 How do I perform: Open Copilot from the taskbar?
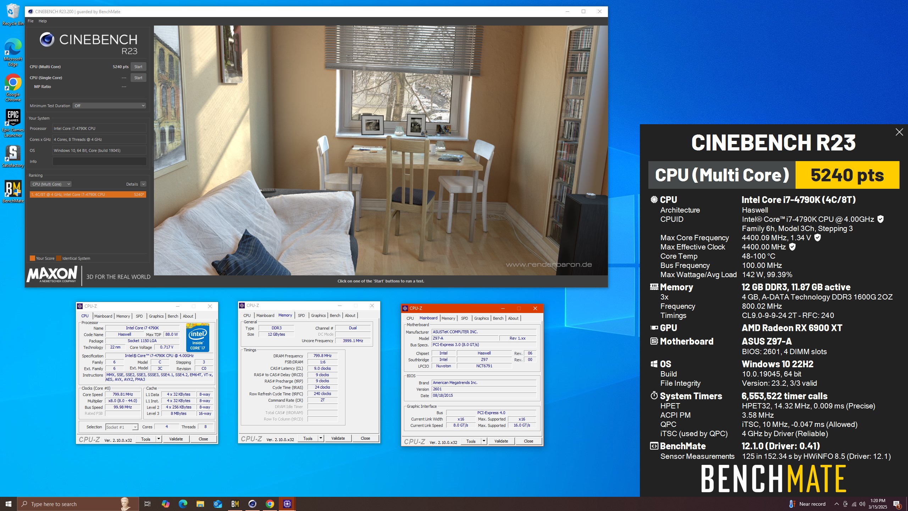[165, 504]
